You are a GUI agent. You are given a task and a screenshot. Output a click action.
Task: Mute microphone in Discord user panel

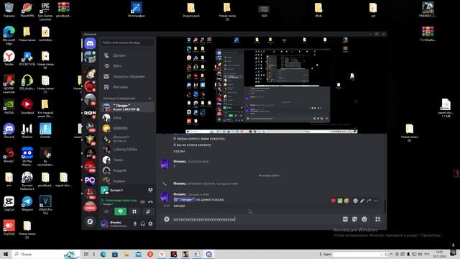point(135,224)
